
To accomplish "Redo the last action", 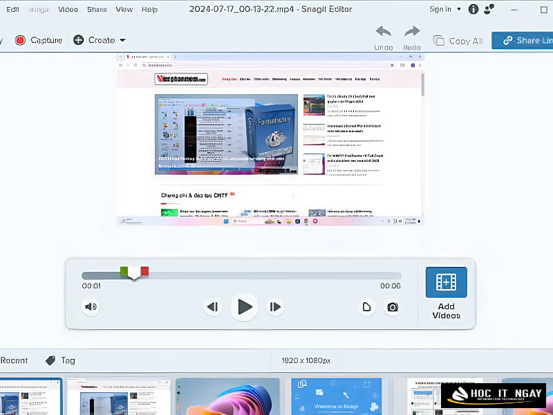I will tap(411, 38).
